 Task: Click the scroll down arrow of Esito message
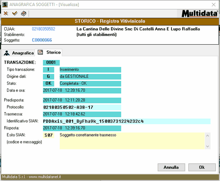(207, 146)
